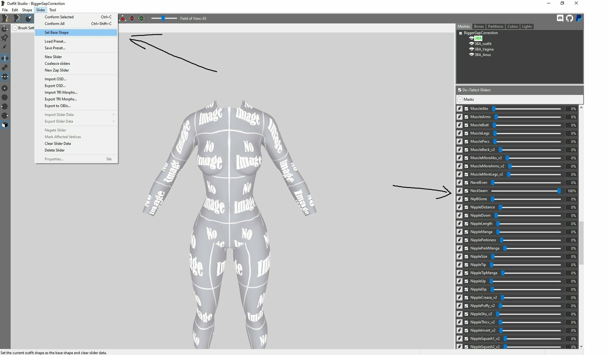Uncheck the NeckSeam slider checkbox
This screenshot has width=607, height=355.
click(x=466, y=191)
